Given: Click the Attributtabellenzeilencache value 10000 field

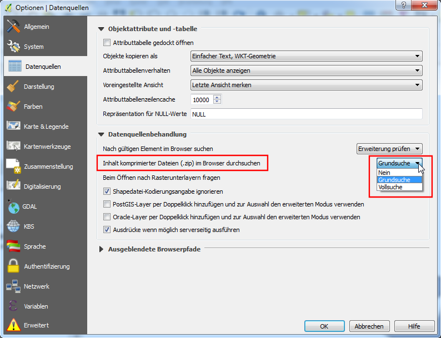Looking at the screenshot, I should coord(202,100).
